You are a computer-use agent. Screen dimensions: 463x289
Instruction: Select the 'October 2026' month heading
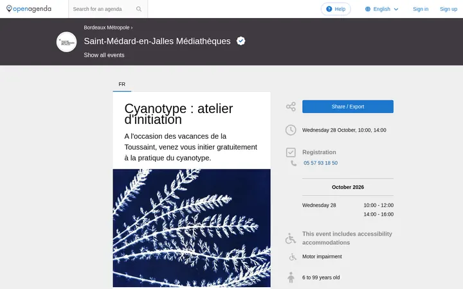347,188
